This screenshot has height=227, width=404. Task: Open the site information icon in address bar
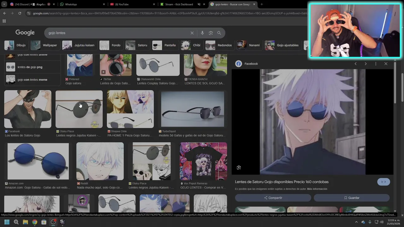tap(29, 13)
